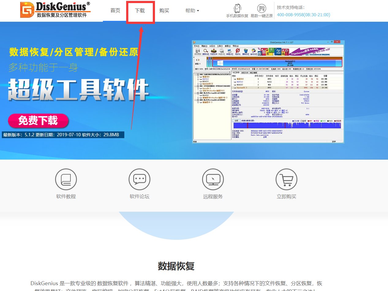
Task: Collapse the HD0 SAMSUNG disk tree node
Action: (x=194, y=74)
